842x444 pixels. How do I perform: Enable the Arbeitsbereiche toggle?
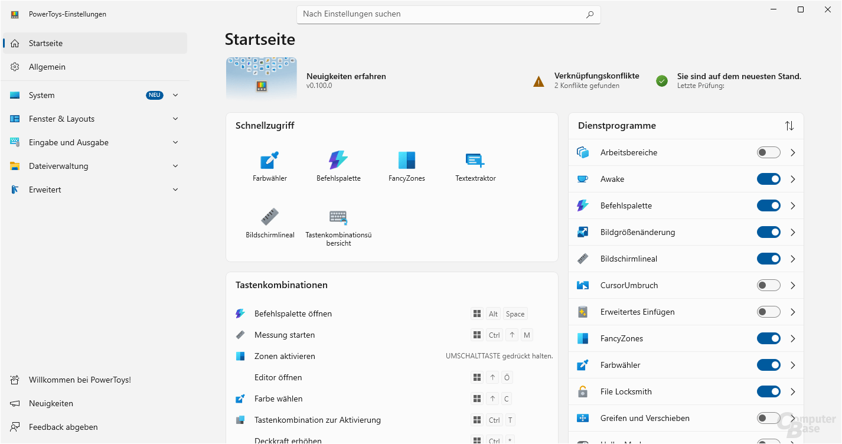[769, 152]
